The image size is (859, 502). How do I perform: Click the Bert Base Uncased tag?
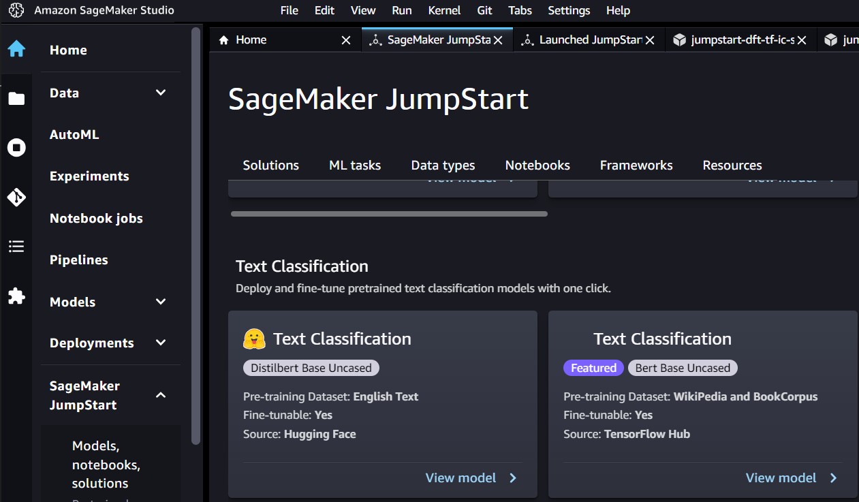[x=683, y=368]
